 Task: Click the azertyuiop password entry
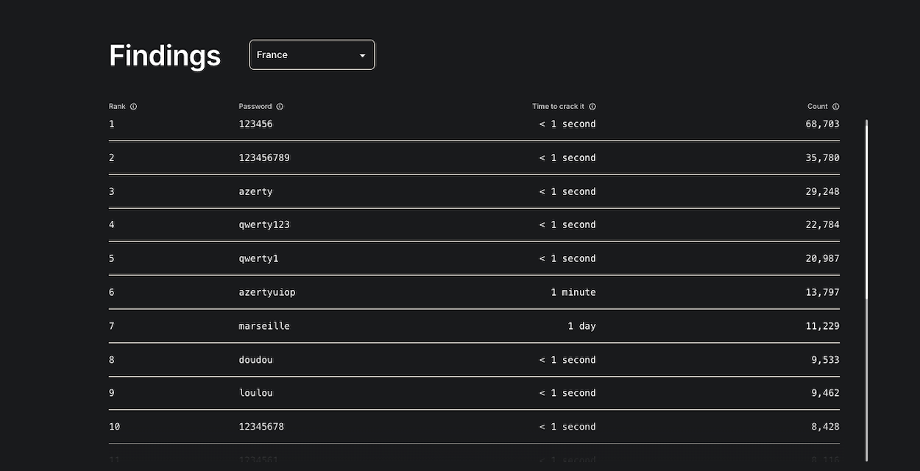267,292
